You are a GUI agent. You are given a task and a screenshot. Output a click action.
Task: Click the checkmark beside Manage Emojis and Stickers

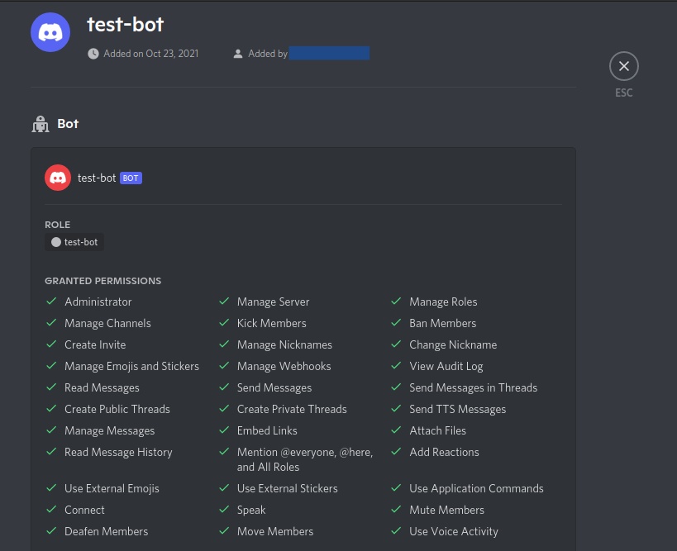pyautogui.click(x=51, y=365)
